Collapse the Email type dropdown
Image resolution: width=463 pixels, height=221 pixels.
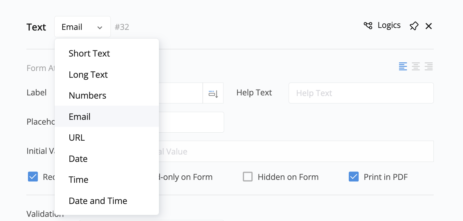(83, 27)
